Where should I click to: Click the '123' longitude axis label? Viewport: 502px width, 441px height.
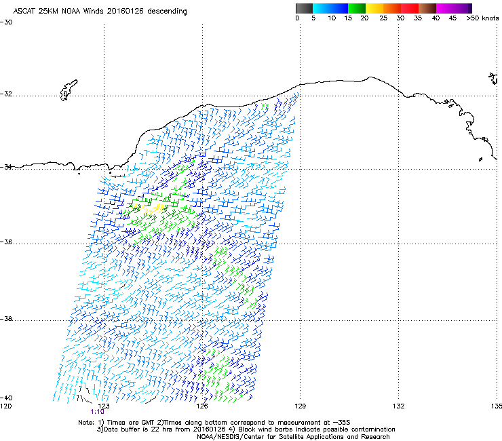104,406
